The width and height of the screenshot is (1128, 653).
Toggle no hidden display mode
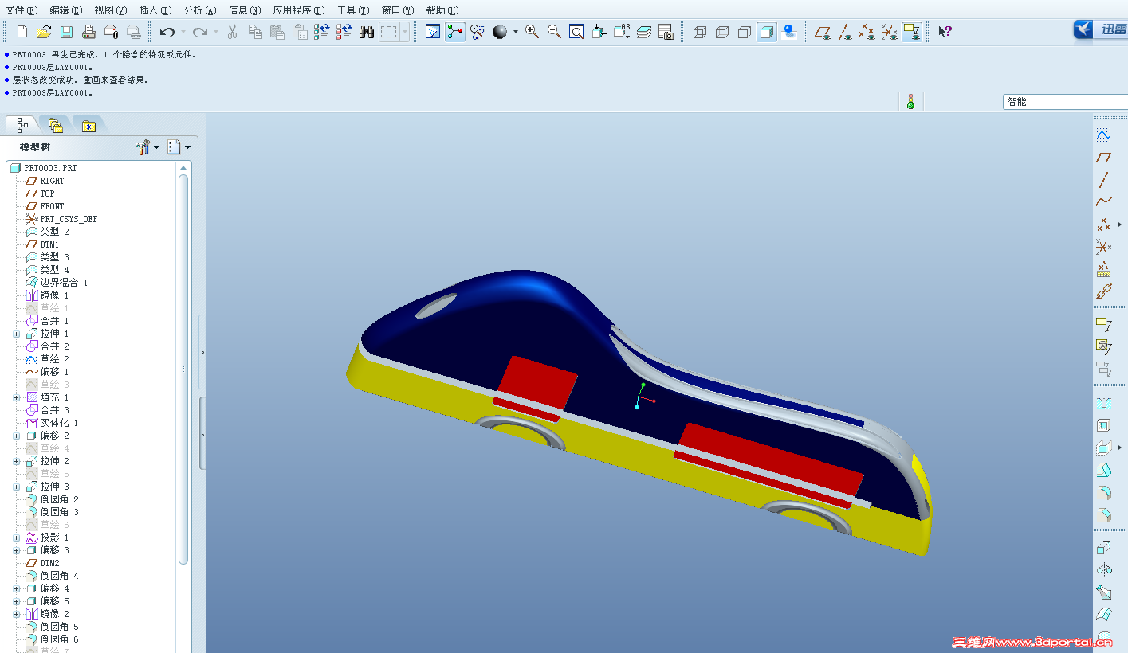(x=745, y=32)
